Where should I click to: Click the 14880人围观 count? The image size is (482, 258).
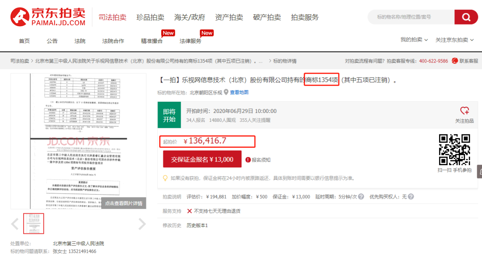coord(222,120)
